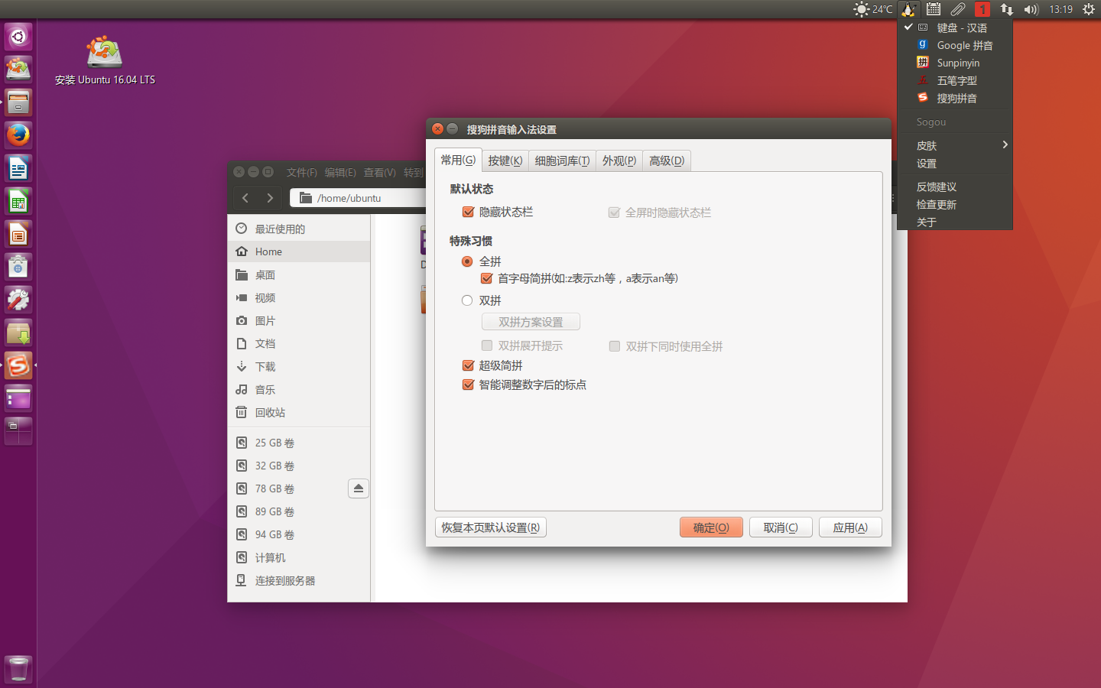Click the package installer dock icon
Viewport: 1101px width, 688px height.
click(x=18, y=333)
